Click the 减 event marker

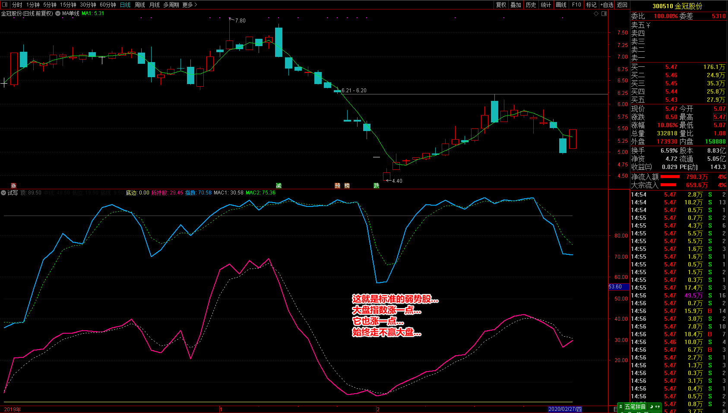click(x=279, y=185)
